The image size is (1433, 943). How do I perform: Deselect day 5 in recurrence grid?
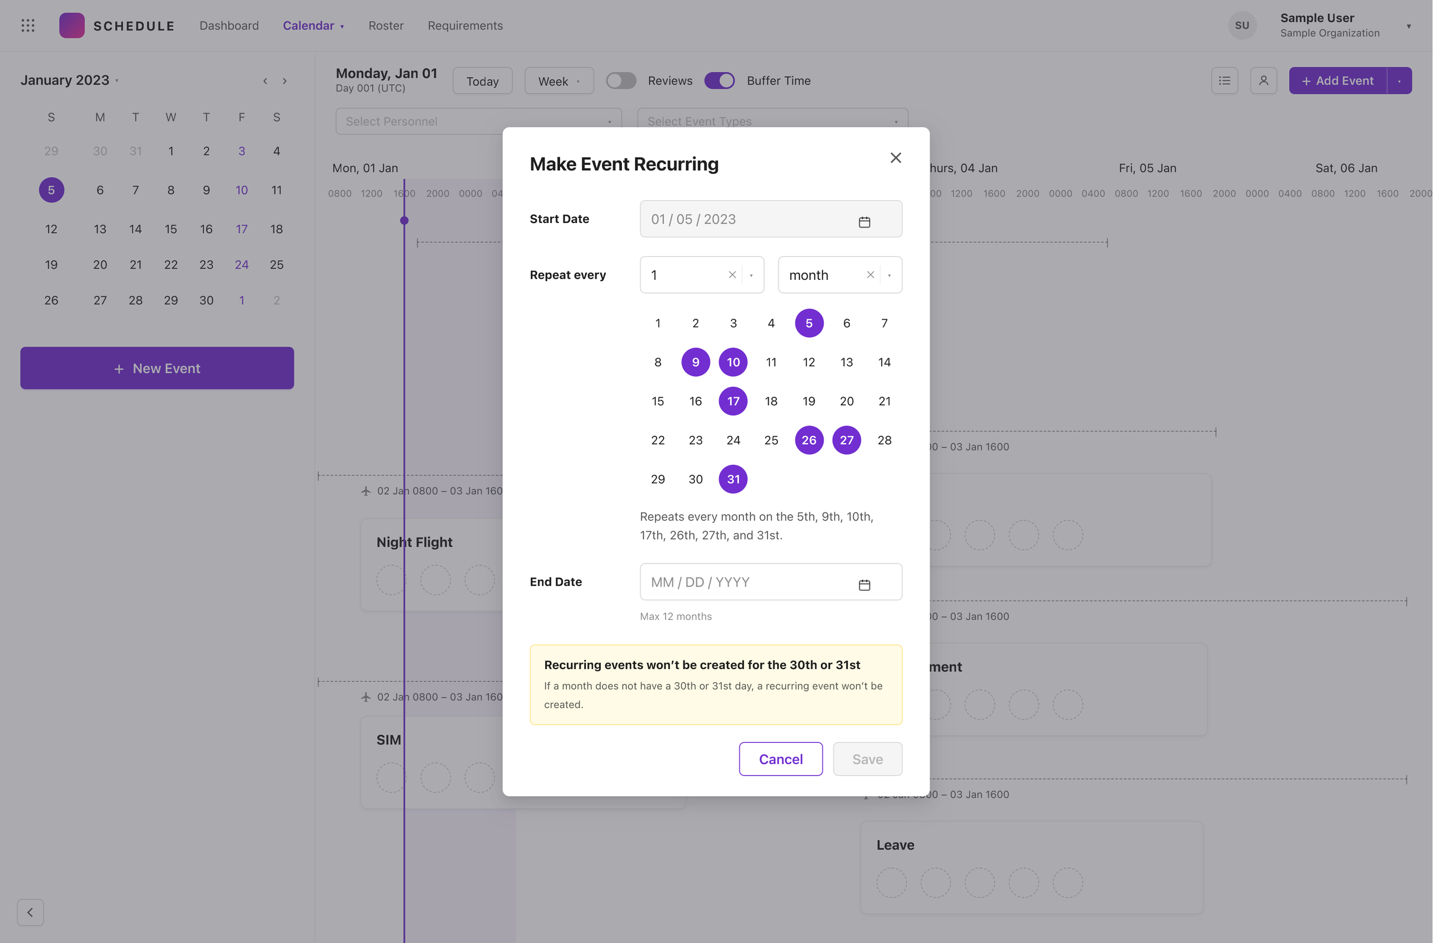[x=809, y=323]
